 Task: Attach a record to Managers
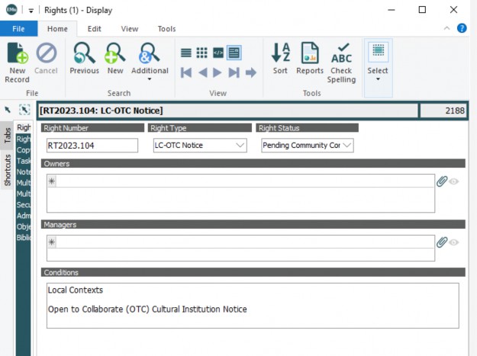[x=441, y=242]
